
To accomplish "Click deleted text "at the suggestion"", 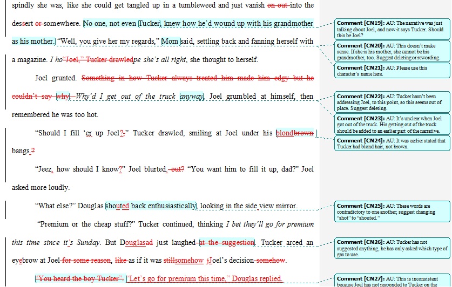I will point(227,243).
